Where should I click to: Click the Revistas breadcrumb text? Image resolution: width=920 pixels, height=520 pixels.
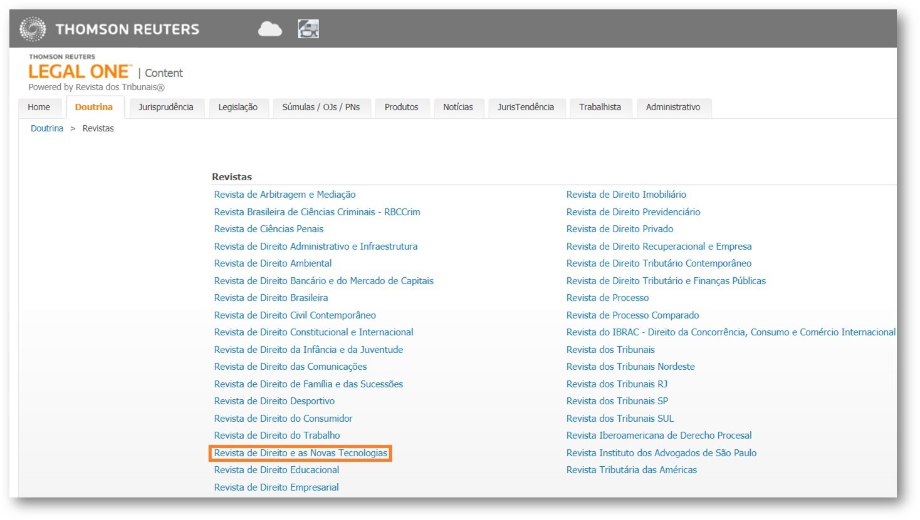coord(98,128)
